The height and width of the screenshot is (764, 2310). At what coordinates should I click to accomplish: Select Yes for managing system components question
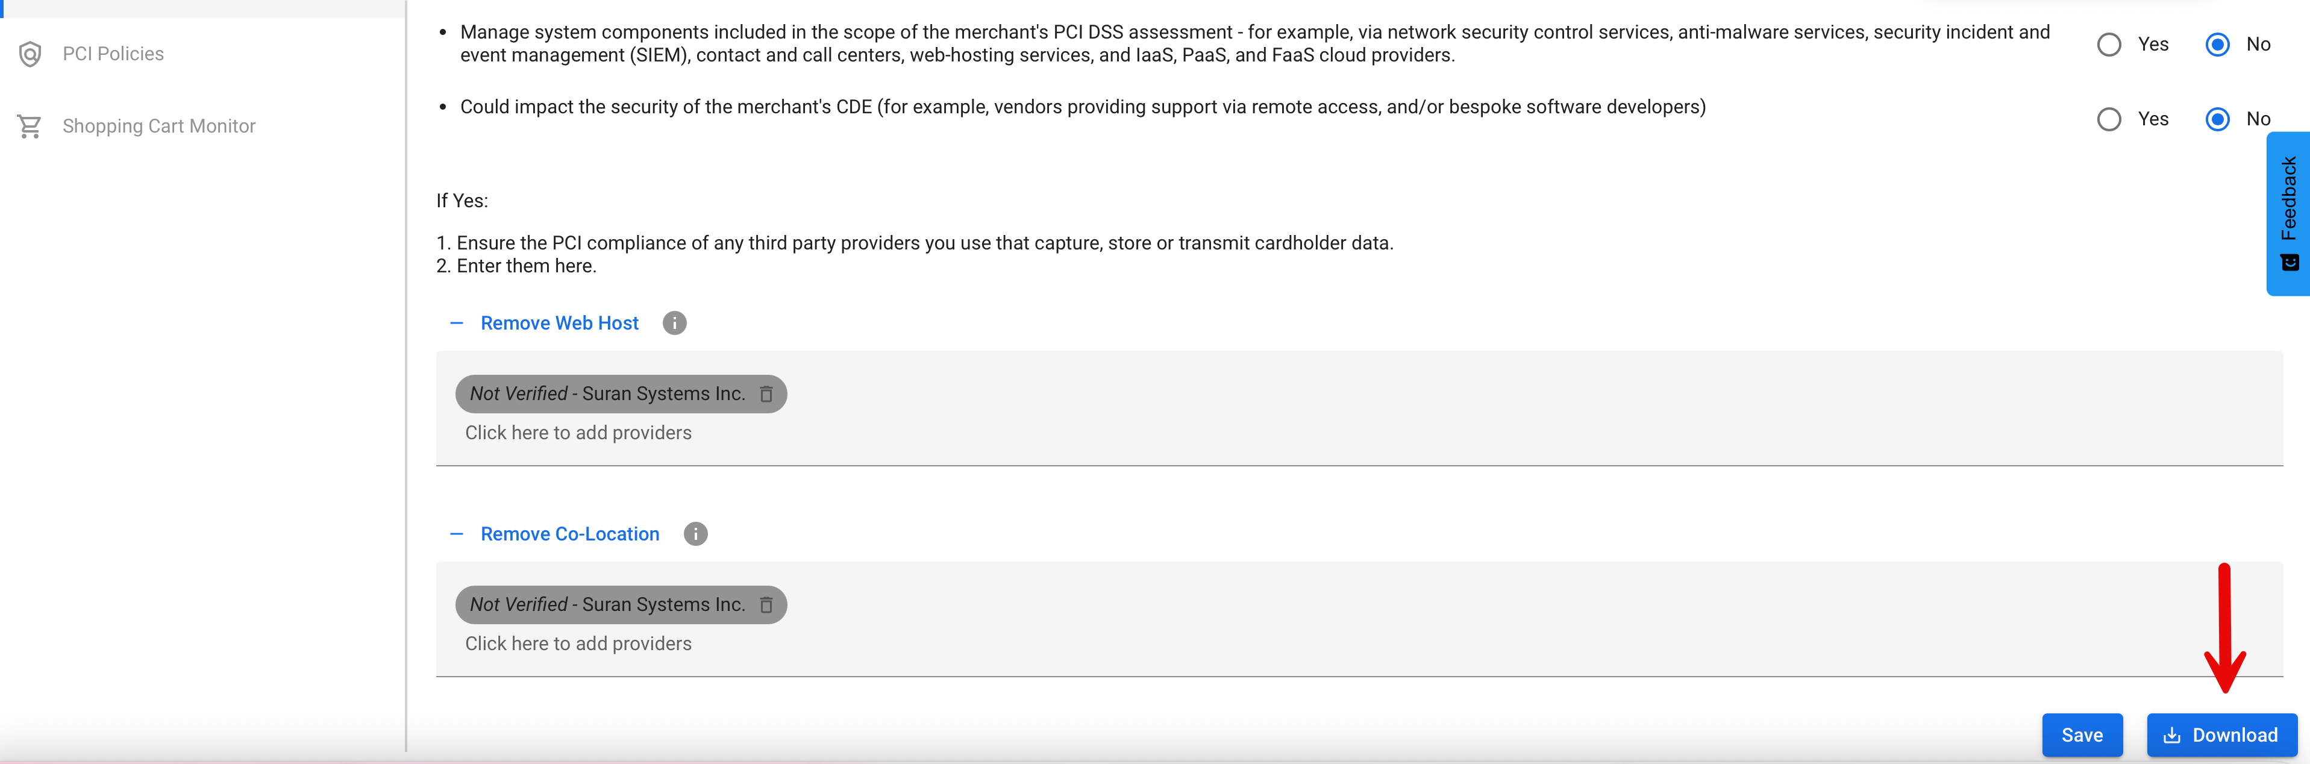coord(2109,44)
